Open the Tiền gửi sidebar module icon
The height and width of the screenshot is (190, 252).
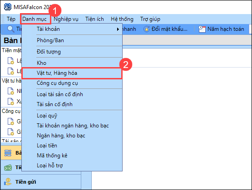tap(8, 182)
